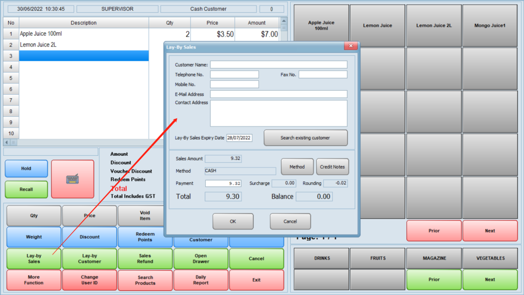Select the DRINKS category tab
524x295 pixels.
tap(321, 258)
